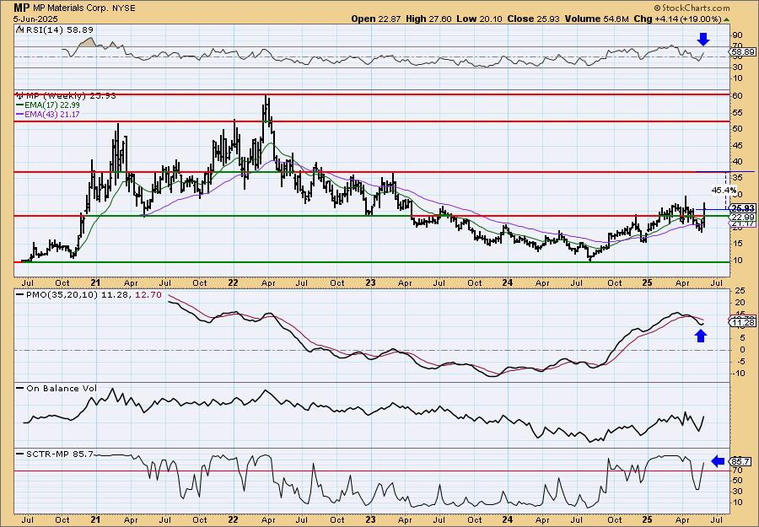Click the small RSI line icon
The image size is (759, 527).
tap(19, 30)
